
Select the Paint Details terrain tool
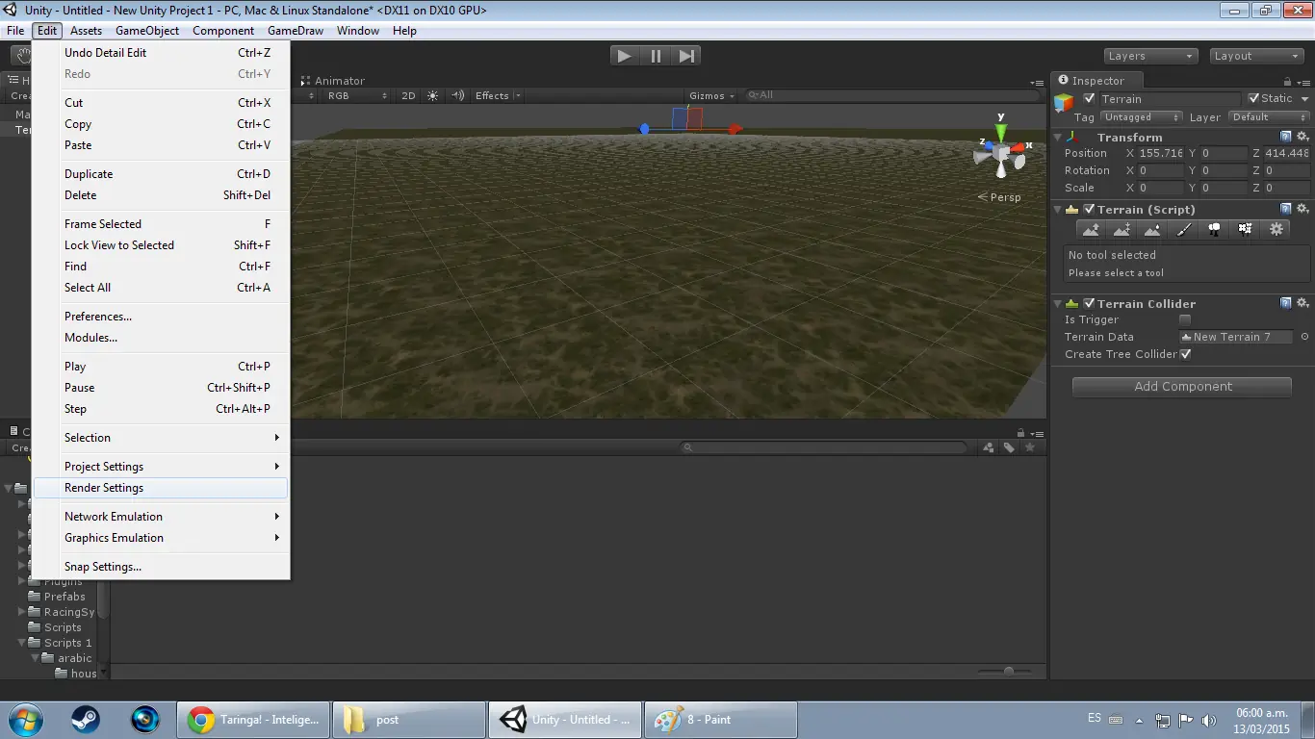(x=1245, y=229)
